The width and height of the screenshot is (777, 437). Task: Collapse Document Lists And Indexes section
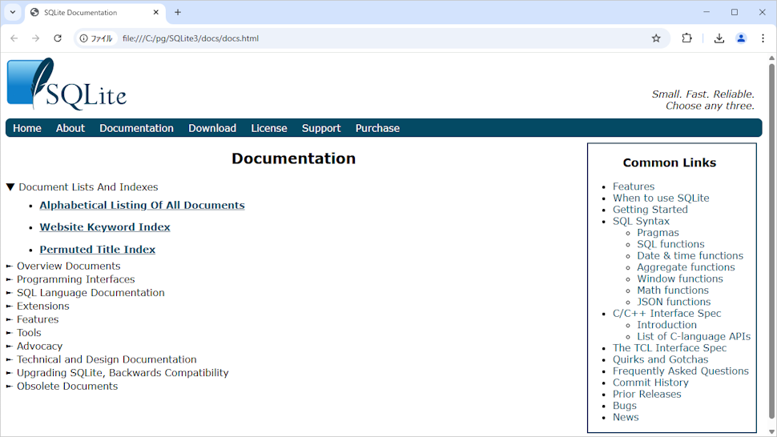coord(10,187)
